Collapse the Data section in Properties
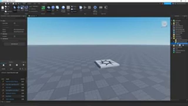The height and width of the screenshot is (106, 188). coord(1,21)
